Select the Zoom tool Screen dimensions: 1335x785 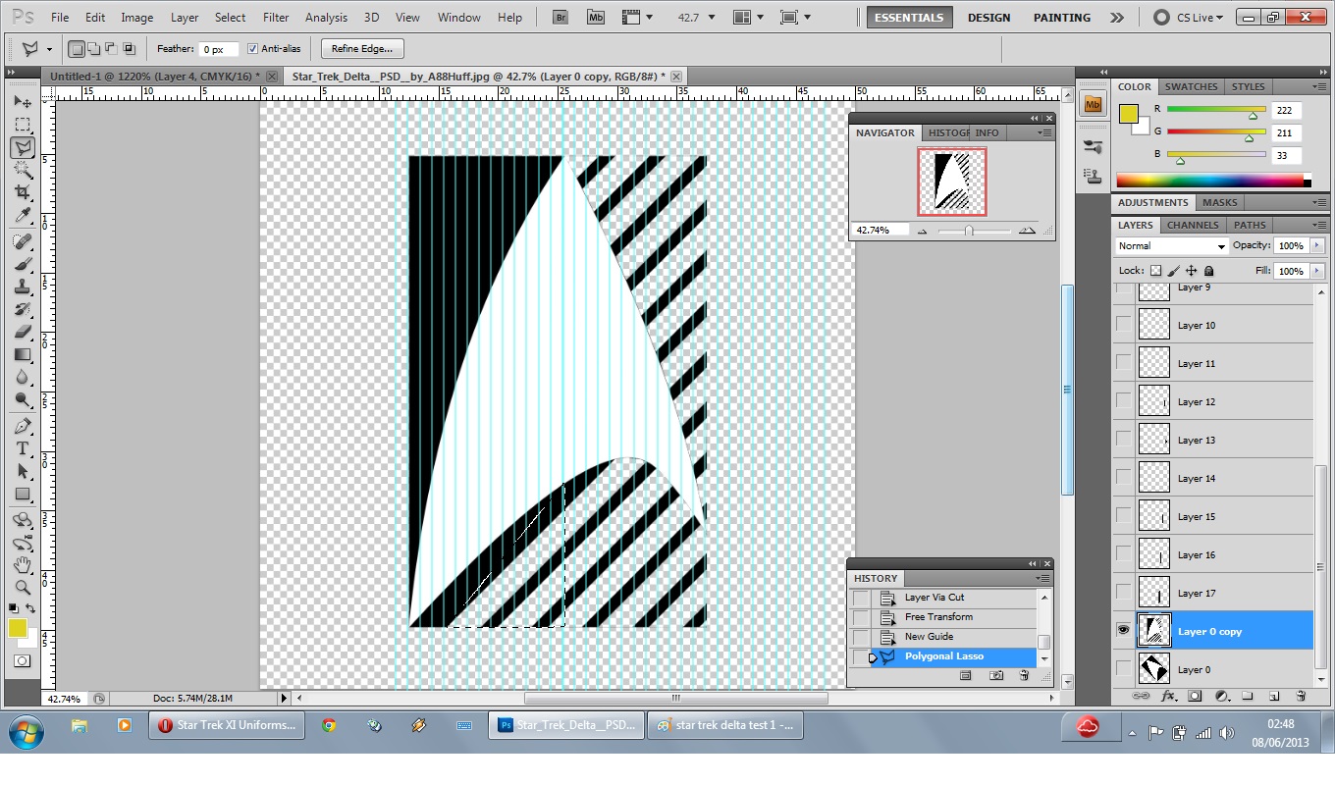click(x=23, y=588)
